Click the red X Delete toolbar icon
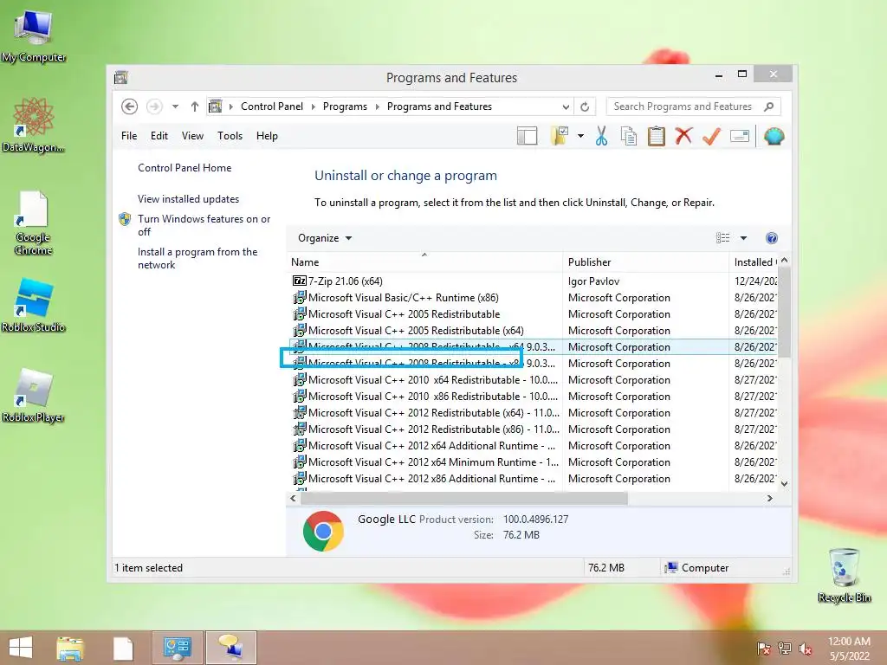The width and height of the screenshot is (887, 665). (683, 136)
